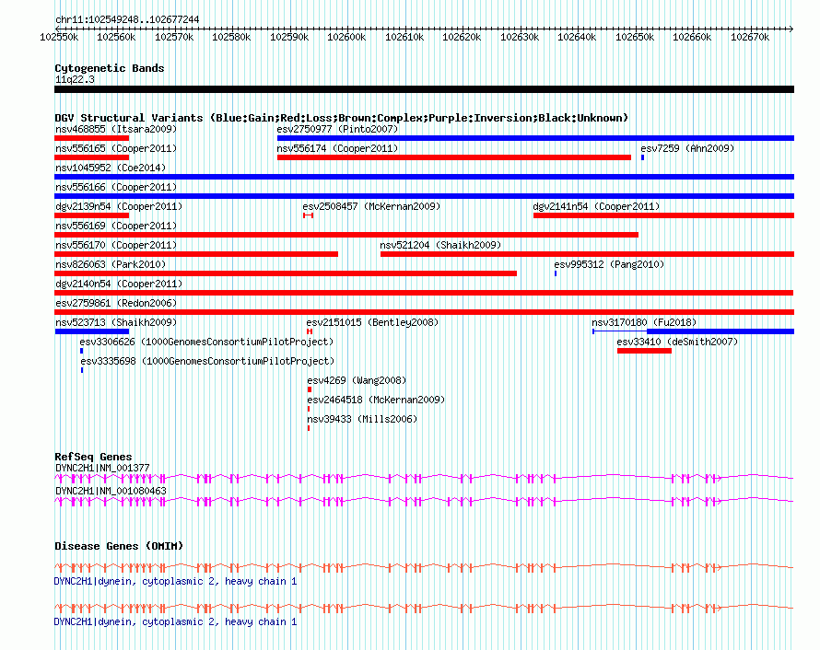Image resolution: width=820 pixels, height=650 pixels.
Task: Open the nsv556165 (Cooper2011) variant
Action: click(116, 148)
